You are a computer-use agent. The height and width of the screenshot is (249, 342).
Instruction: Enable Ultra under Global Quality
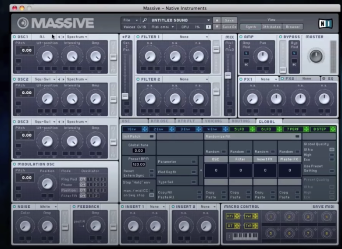(332, 149)
